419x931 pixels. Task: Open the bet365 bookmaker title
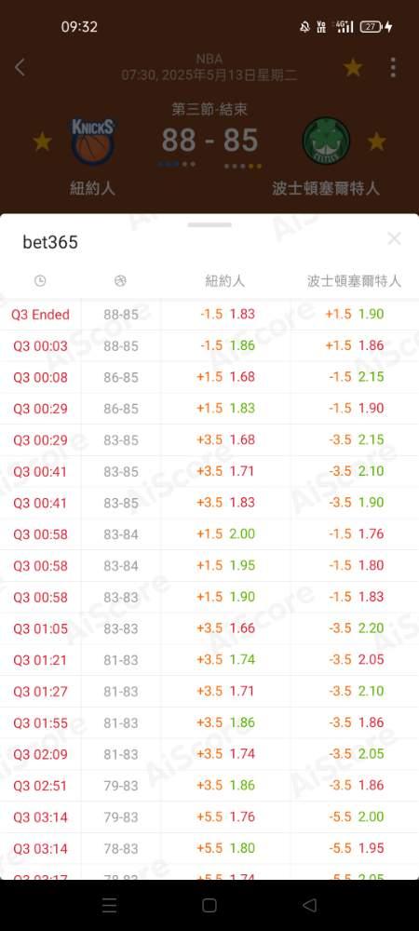click(x=50, y=242)
